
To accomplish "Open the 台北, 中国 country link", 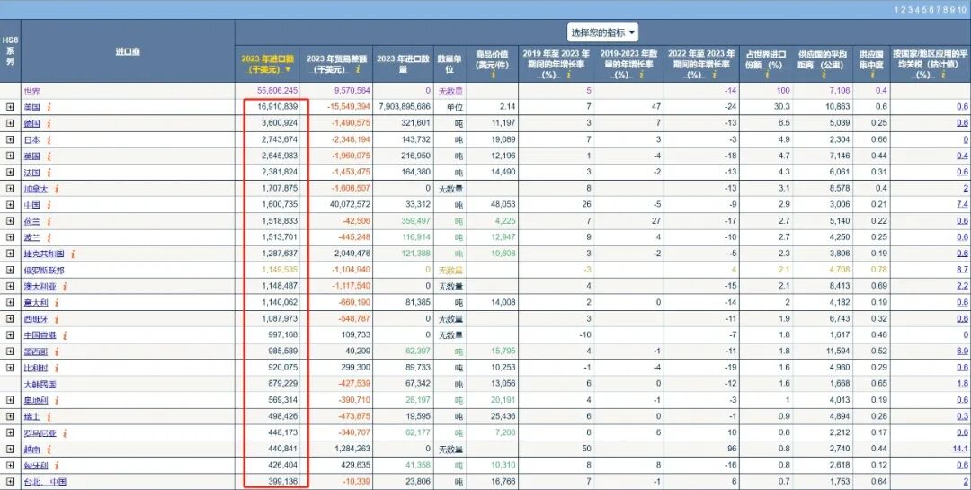I will point(45,481).
